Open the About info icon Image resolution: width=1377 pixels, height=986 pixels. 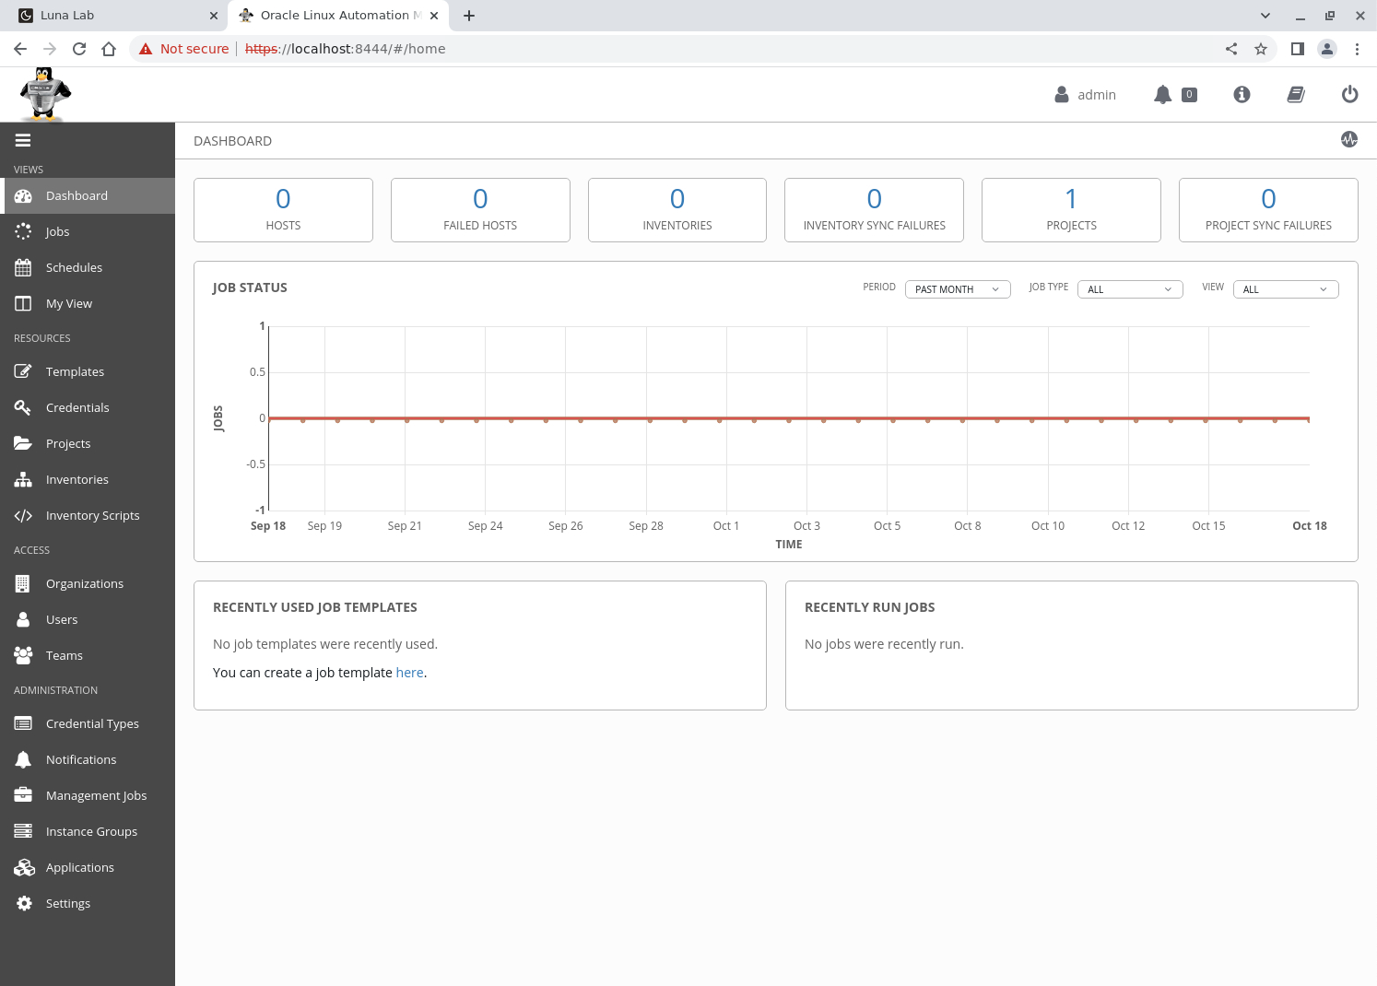pos(1242,94)
